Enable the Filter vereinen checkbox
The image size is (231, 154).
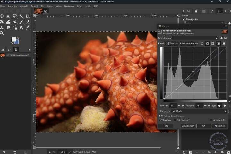click(x=175, y=120)
